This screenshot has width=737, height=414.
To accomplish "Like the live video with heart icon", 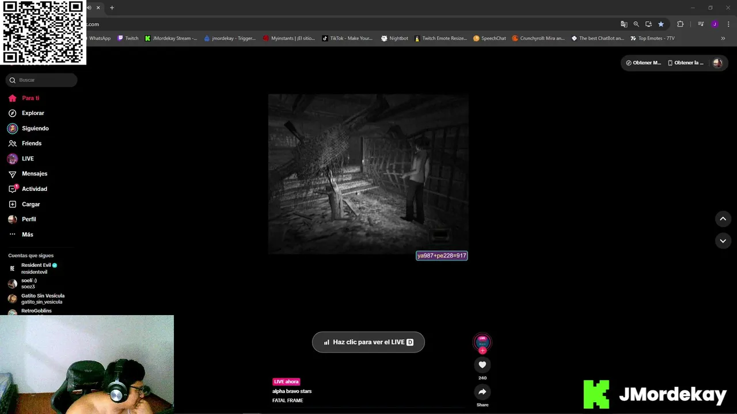I will pos(483,365).
